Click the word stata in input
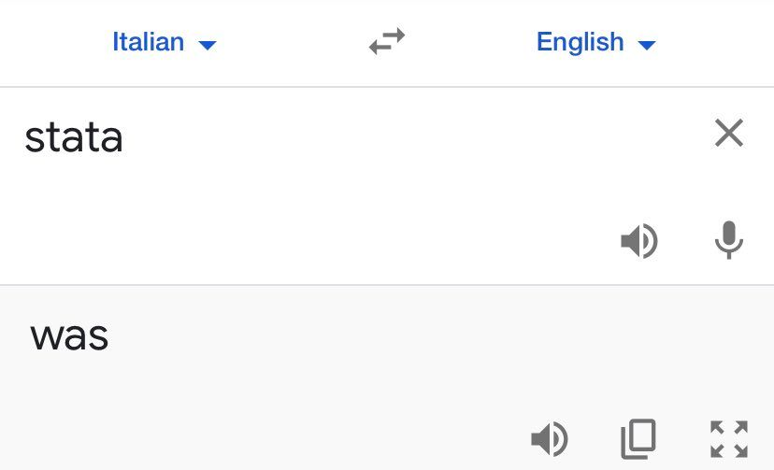Image resolution: width=774 pixels, height=470 pixels. click(x=74, y=138)
